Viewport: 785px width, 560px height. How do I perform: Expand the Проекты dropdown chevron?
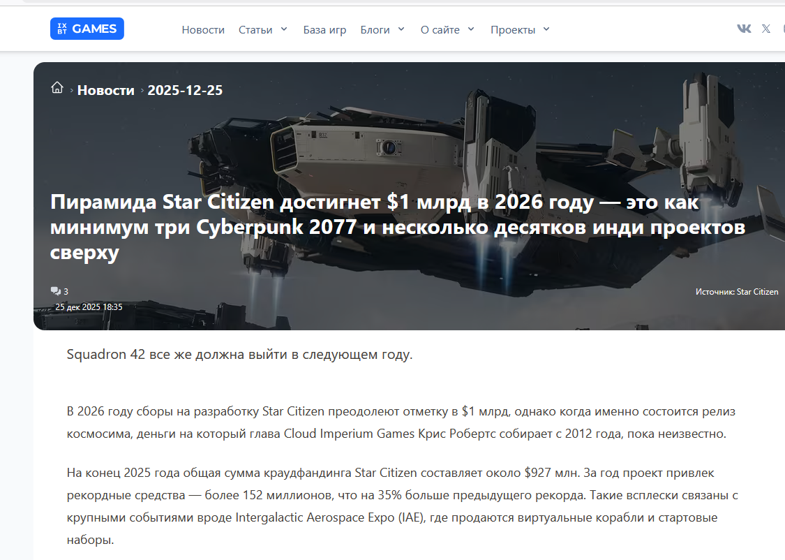546,29
